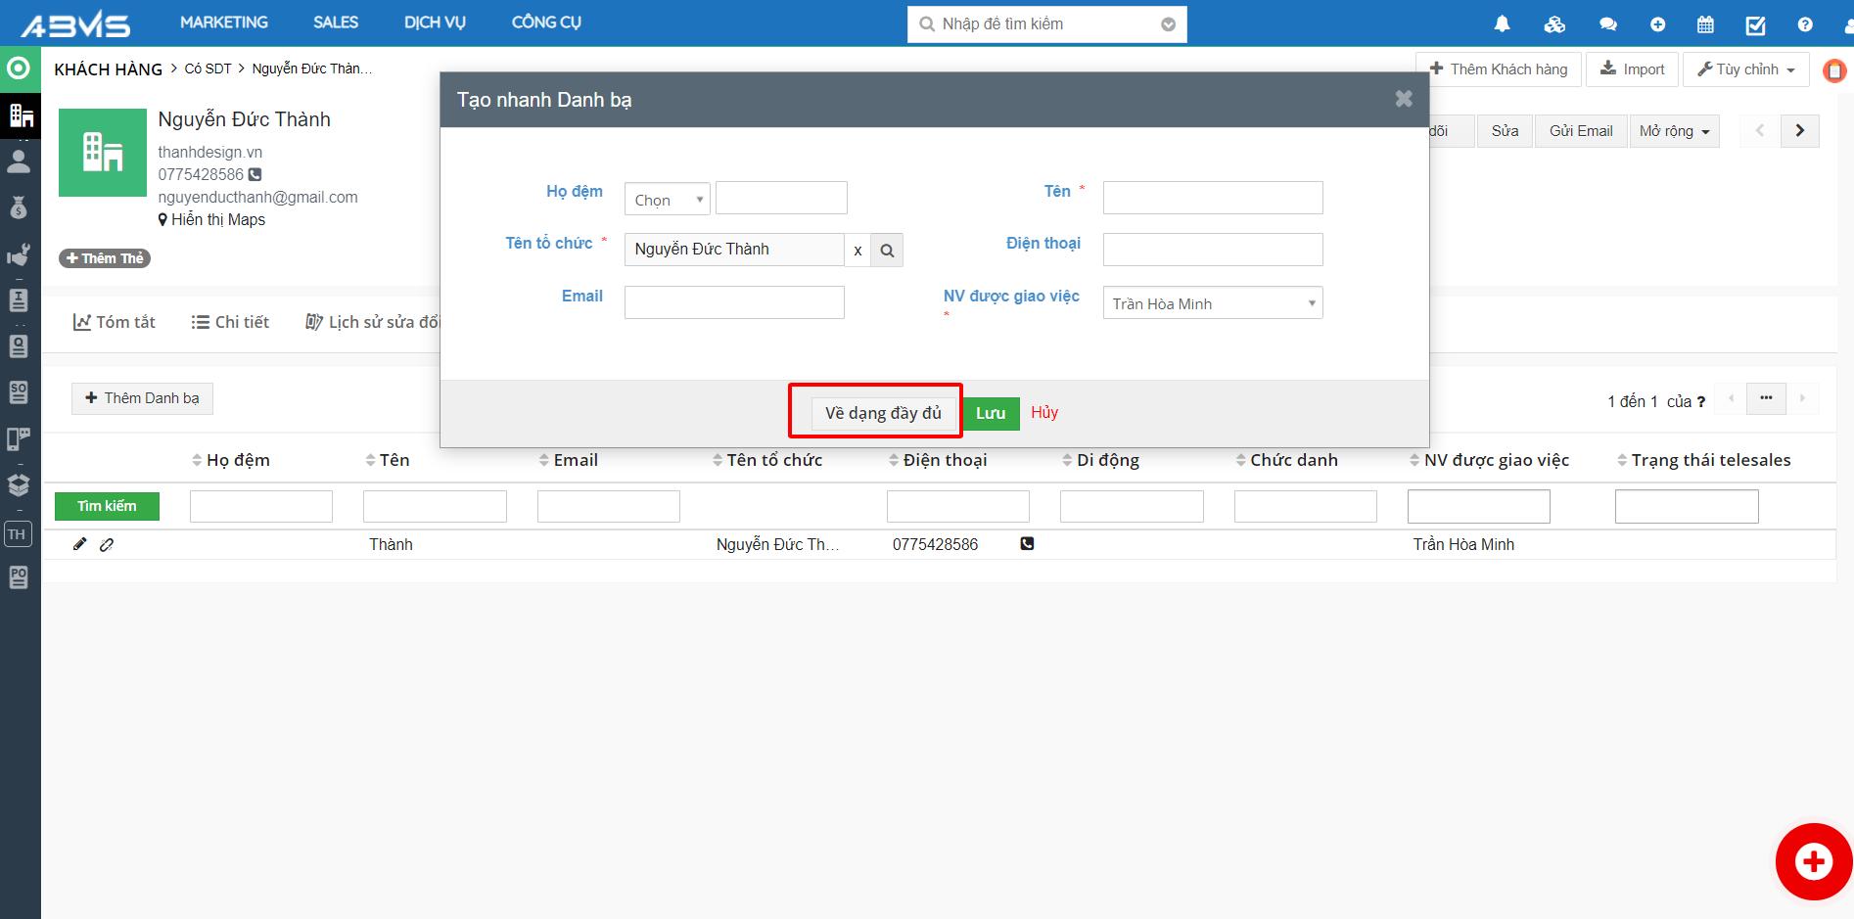This screenshot has height=919, width=1854.
Task: Click the help question mark icon
Action: 1805,24
